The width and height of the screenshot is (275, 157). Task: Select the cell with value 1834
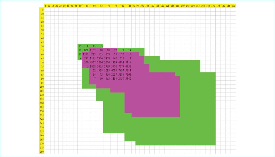pyautogui.click(x=114, y=78)
